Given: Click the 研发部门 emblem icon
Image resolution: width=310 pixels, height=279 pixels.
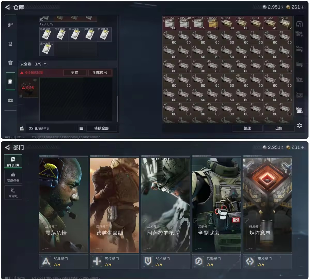Looking at the screenshot, I should (x=250, y=262).
